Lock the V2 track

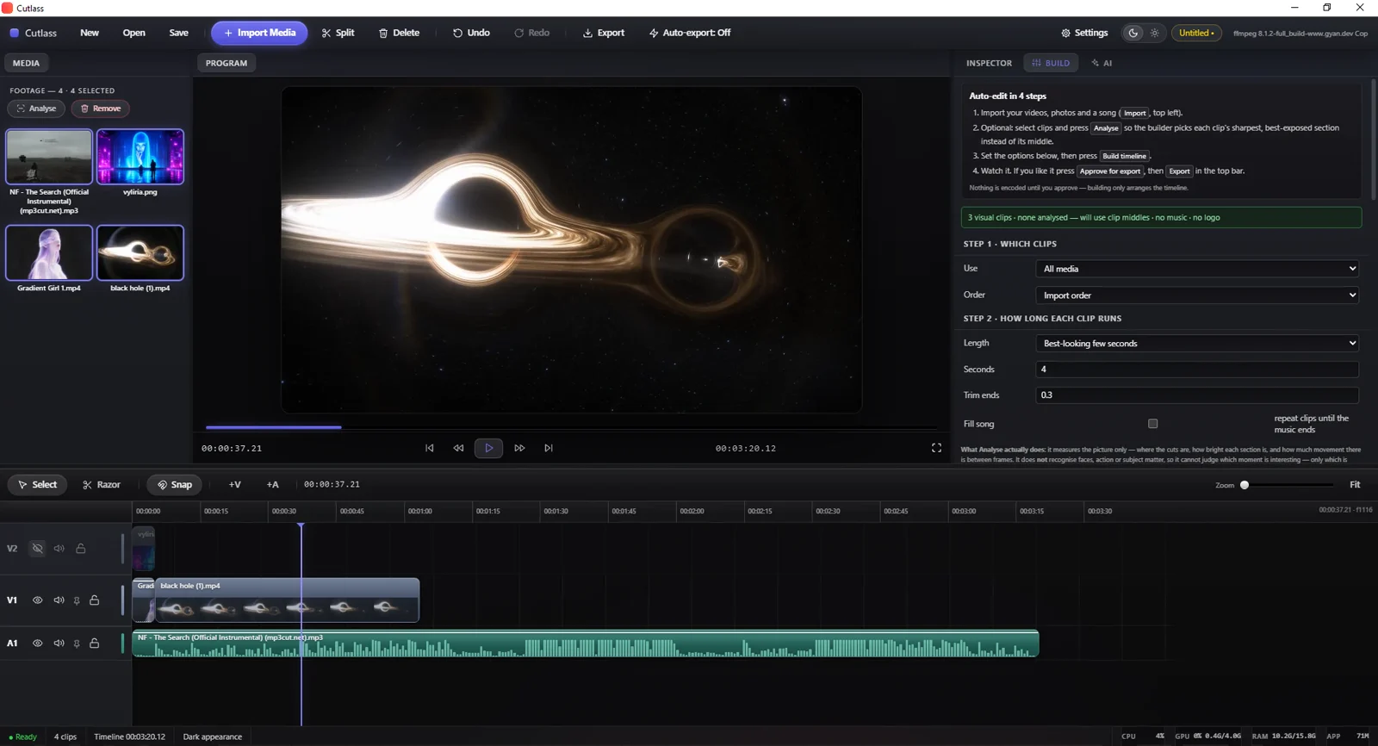(81, 549)
